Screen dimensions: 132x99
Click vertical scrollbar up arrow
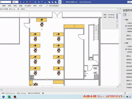pos(120,13)
